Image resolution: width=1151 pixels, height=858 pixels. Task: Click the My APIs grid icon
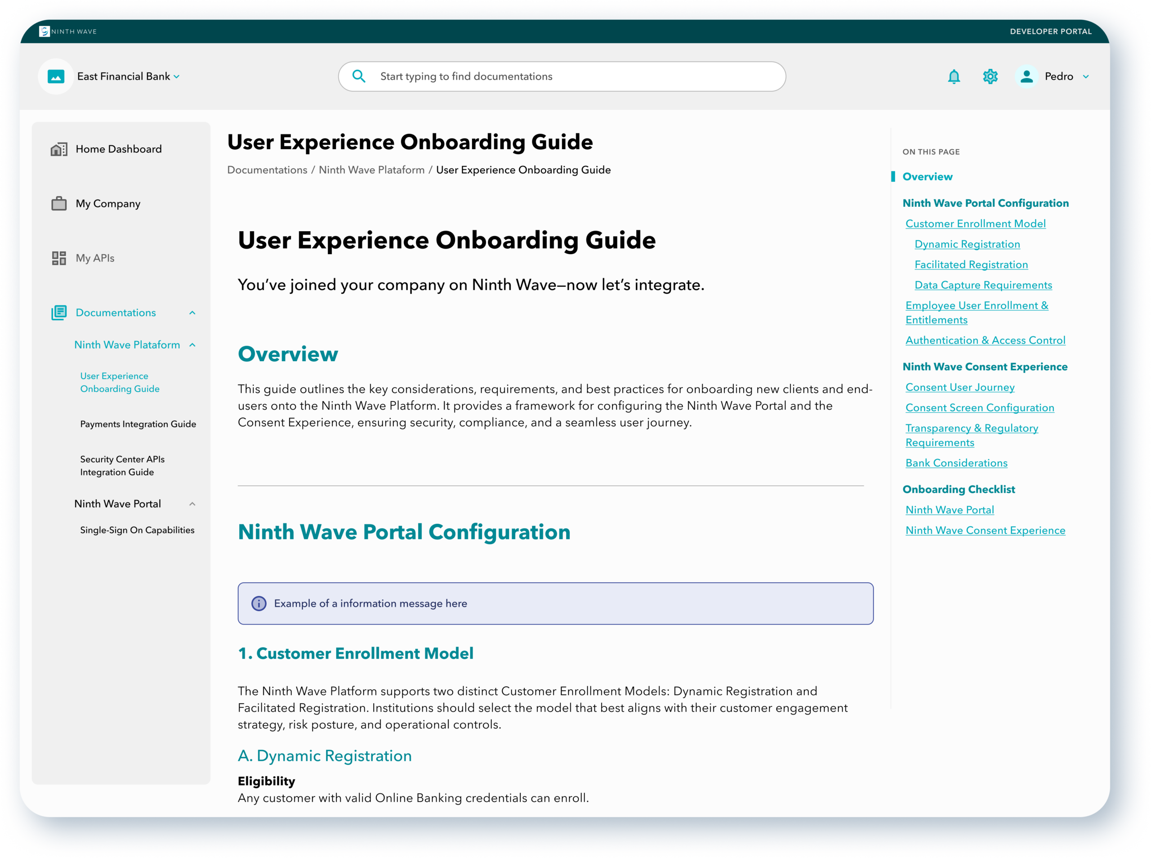[x=58, y=258]
